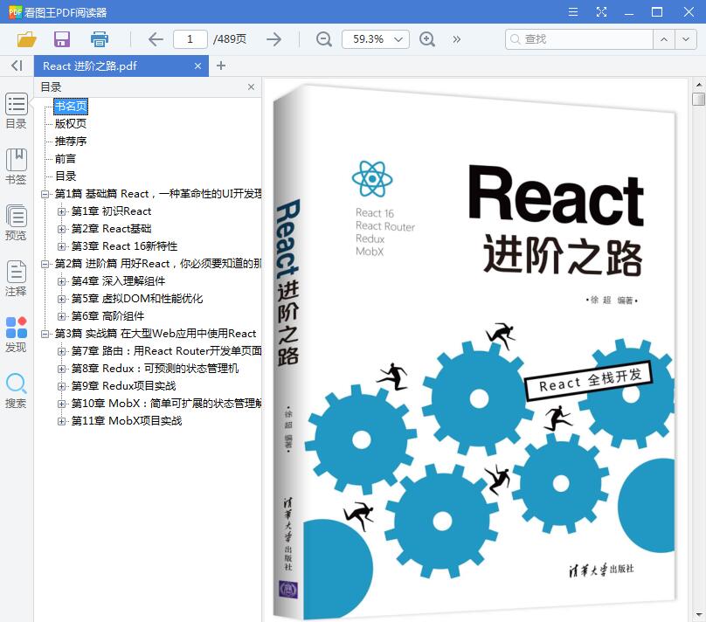Open the 书签 bookmarks panel
This screenshot has height=622, width=706.
tap(17, 167)
